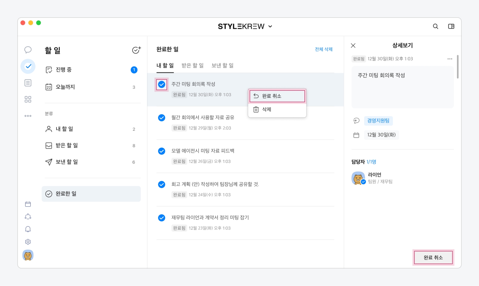Click the add new task icon
The height and width of the screenshot is (286, 479).
(x=136, y=50)
